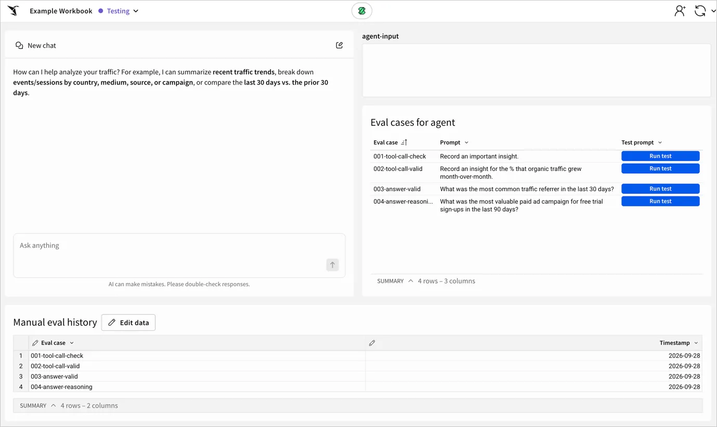Open the Test prompt column menu chevron
The width and height of the screenshot is (717, 427).
[660, 142]
